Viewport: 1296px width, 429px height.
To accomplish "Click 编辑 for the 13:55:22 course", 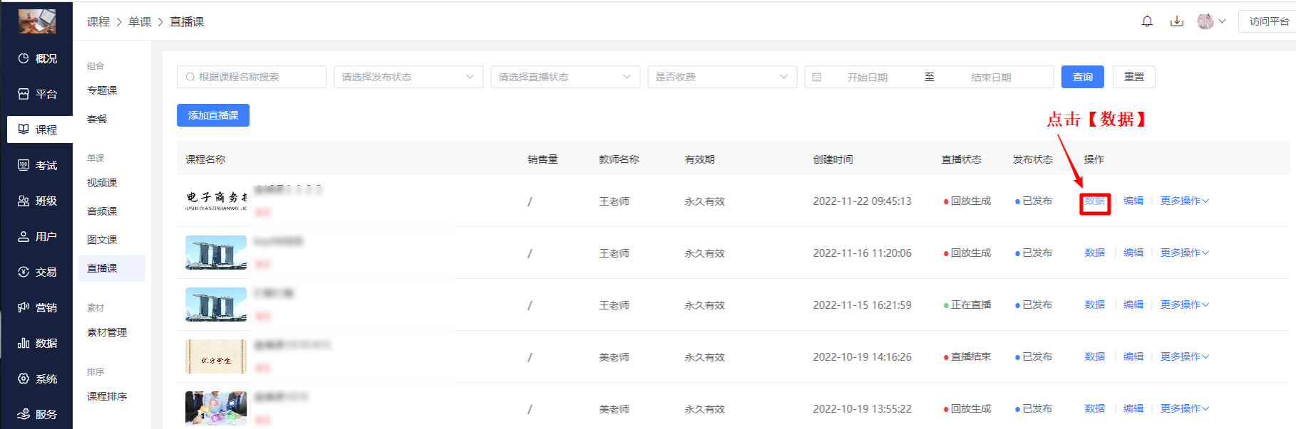I will coord(1133,408).
